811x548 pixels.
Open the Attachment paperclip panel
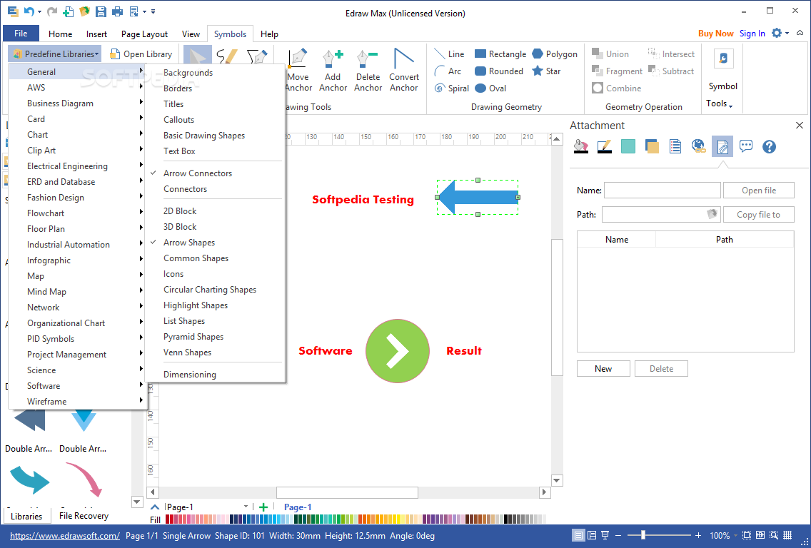pyautogui.click(x=722, y=147)
